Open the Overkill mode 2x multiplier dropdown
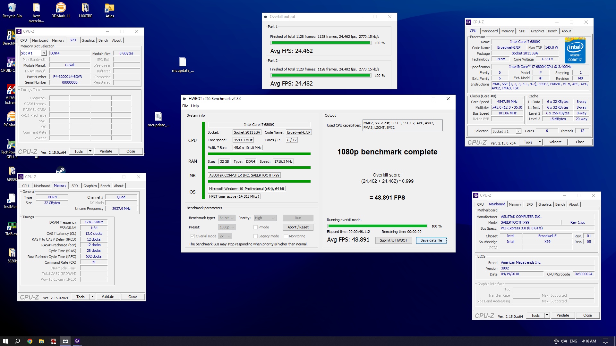This screenshot has height=346, width=616. click(225, 236)
